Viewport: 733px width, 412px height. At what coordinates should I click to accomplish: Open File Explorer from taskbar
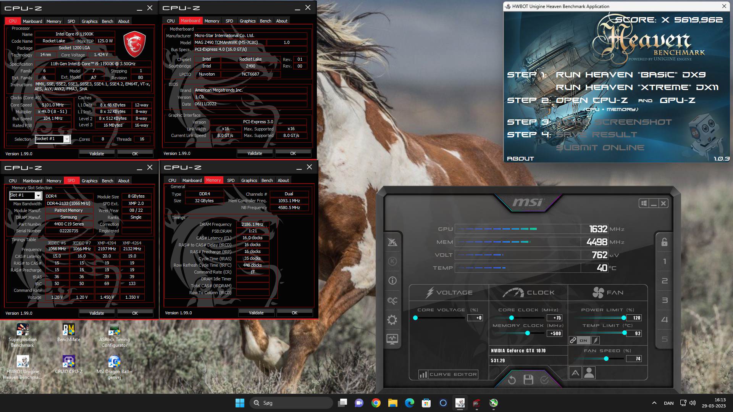[x=393, y=403]
